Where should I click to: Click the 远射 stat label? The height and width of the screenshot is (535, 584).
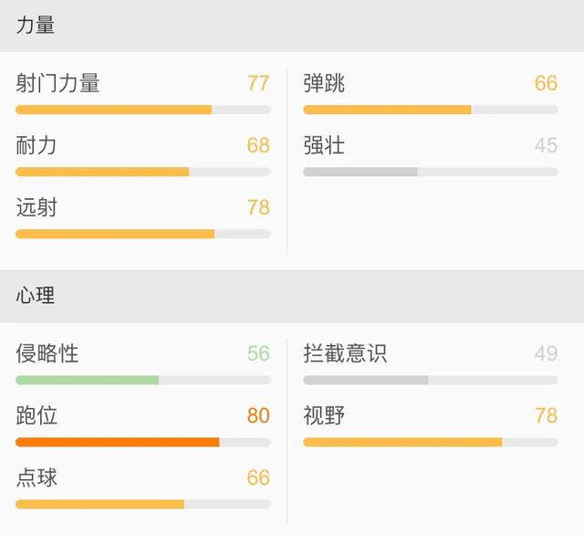click(x=36, y=207)
